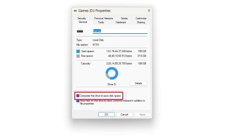Click the blue Used space color square
Screen dimensions: 225x137
click(78, 51)
